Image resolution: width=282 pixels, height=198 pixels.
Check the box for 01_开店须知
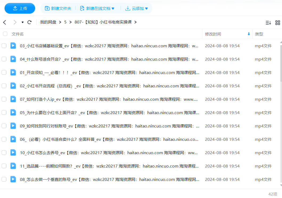pos(4,72)
